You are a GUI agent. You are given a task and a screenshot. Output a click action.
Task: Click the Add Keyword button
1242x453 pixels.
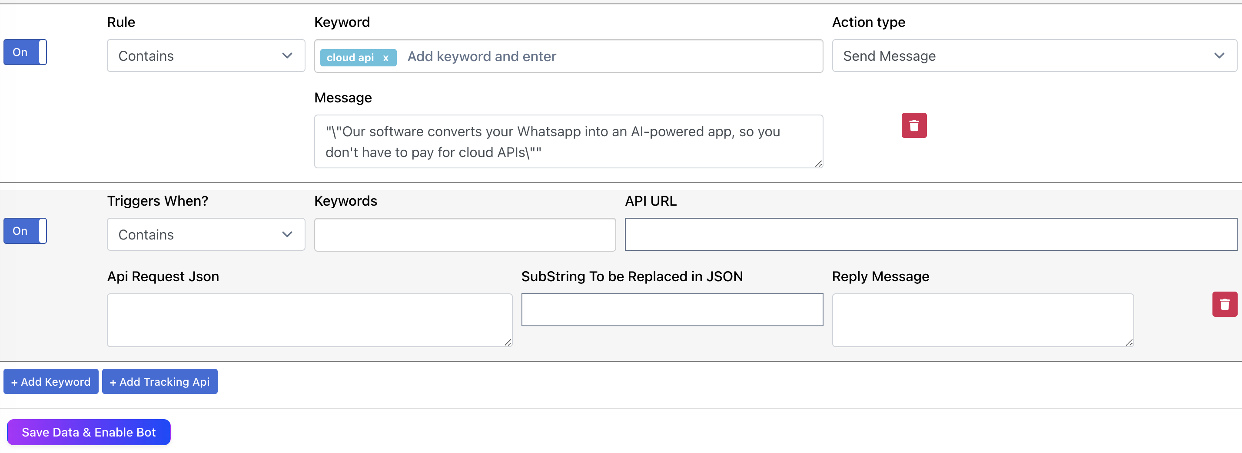click(51, 382)
